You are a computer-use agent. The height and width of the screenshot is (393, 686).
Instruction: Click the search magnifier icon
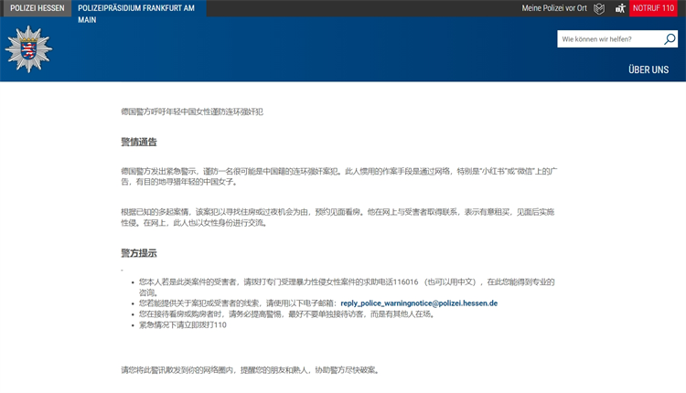pyautogui.click(x=670, y=39)
